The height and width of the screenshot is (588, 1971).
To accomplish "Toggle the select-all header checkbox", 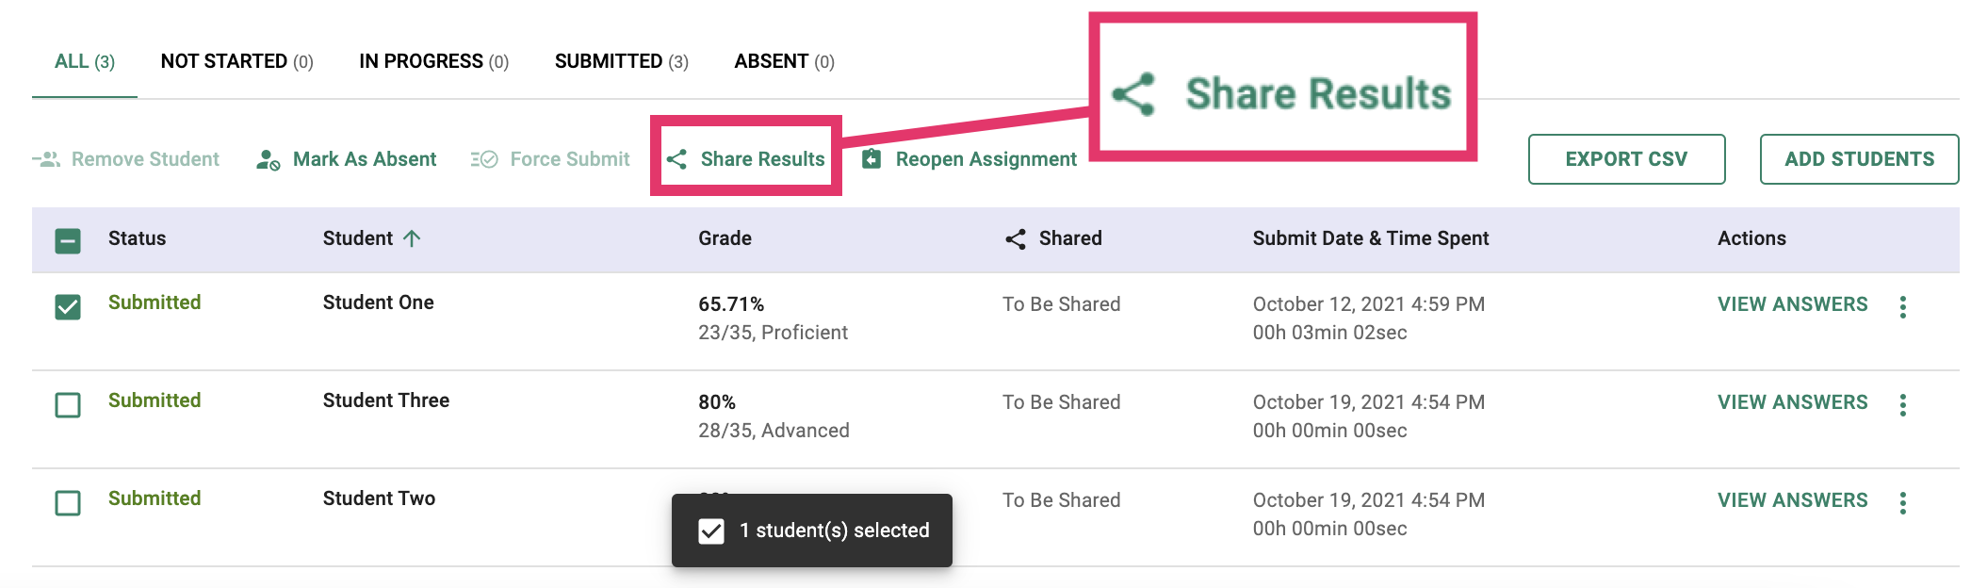I will tap(68, 241).
